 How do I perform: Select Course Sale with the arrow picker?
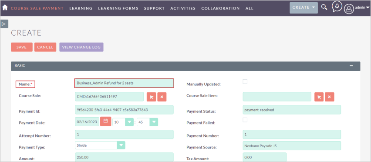coord(152,97)
